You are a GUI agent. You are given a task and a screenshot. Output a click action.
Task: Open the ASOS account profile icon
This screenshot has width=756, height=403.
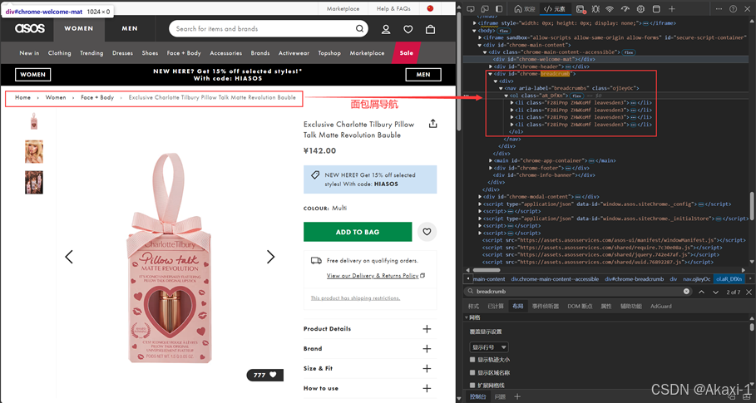pos(386,29)
